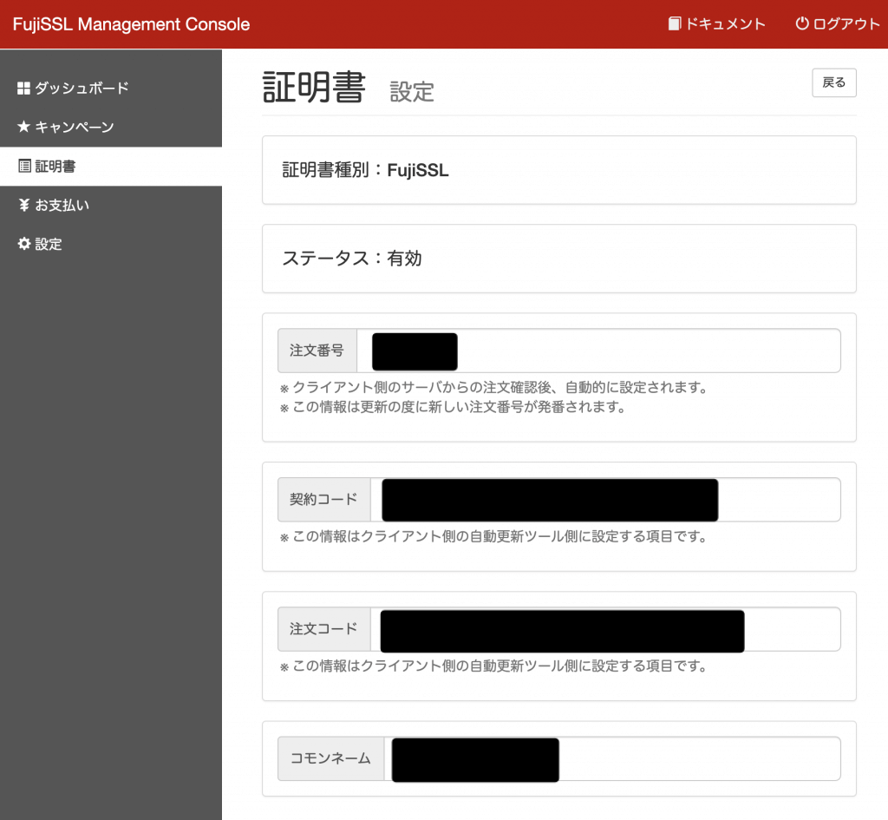Click the campaign star icon

[23, 127]
